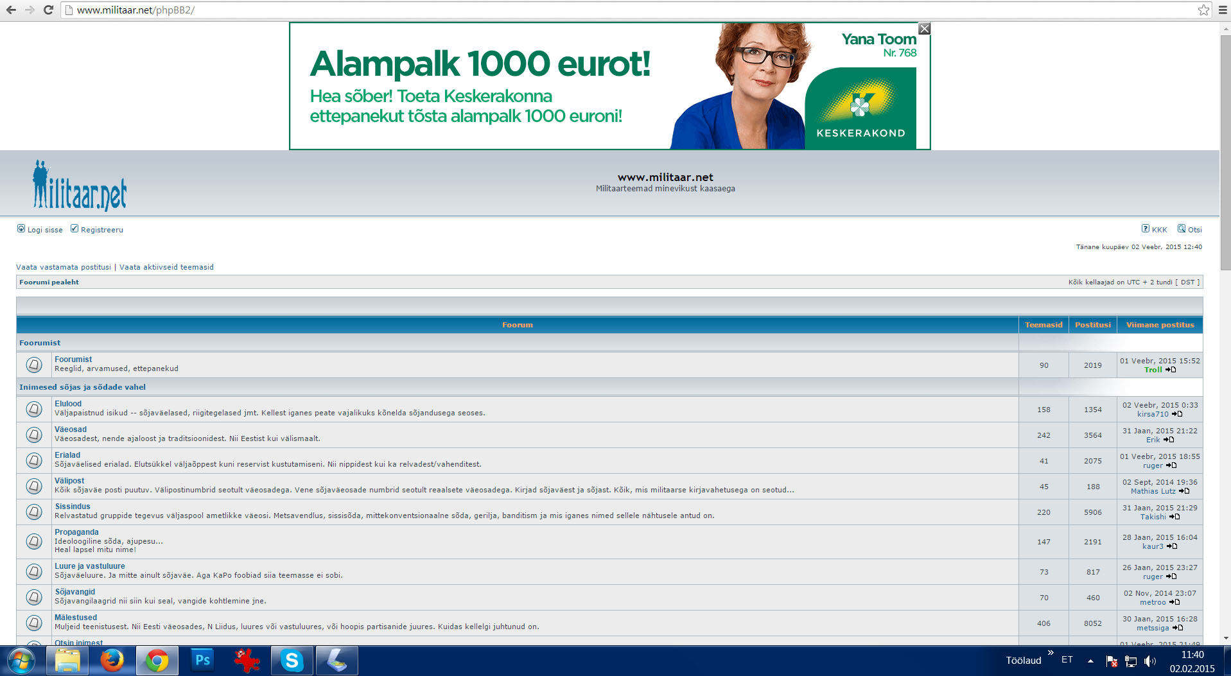Open the Sissindus forum

point(73,507)
